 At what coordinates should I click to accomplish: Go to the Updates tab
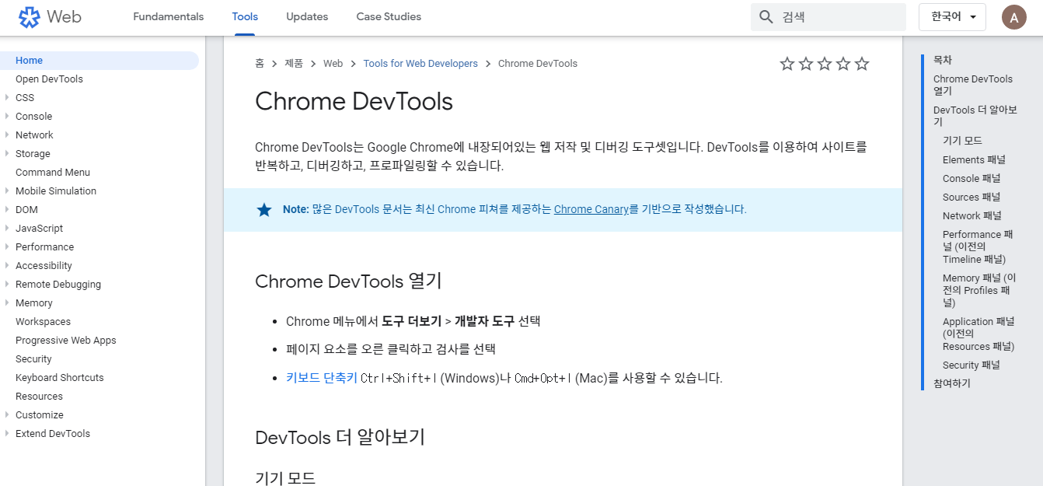coord(307,17)
